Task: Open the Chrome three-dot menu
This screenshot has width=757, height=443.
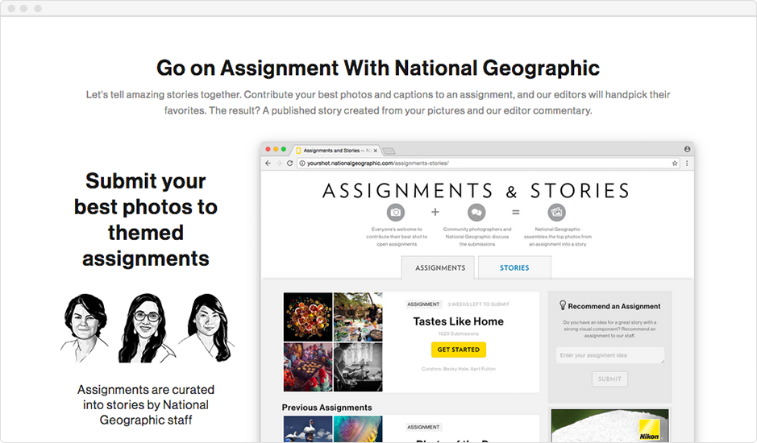Action: tap(687, 164)
